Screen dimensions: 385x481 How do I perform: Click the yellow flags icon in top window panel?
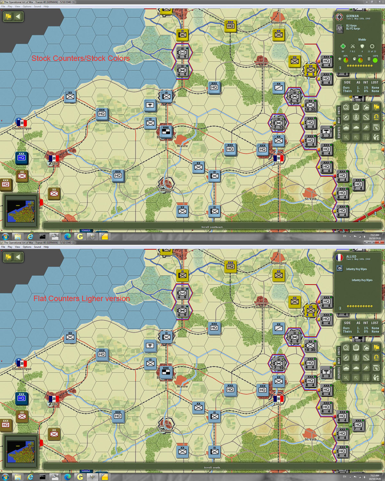(x=376, y=107)
